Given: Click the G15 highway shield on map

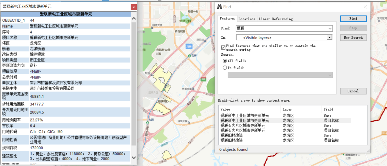Looking at the screenshot, I should click(x=203, y=79).
